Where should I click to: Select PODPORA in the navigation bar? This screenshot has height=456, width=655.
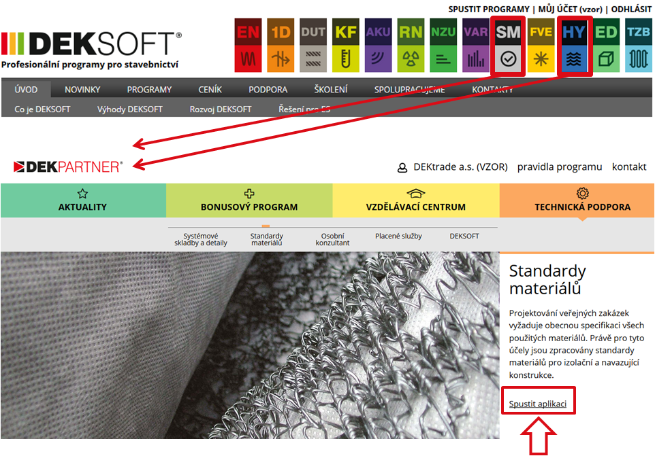point(268,90)
